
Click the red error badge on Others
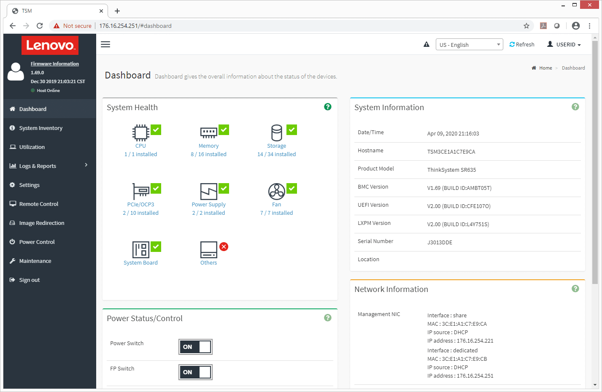[224, 246]
